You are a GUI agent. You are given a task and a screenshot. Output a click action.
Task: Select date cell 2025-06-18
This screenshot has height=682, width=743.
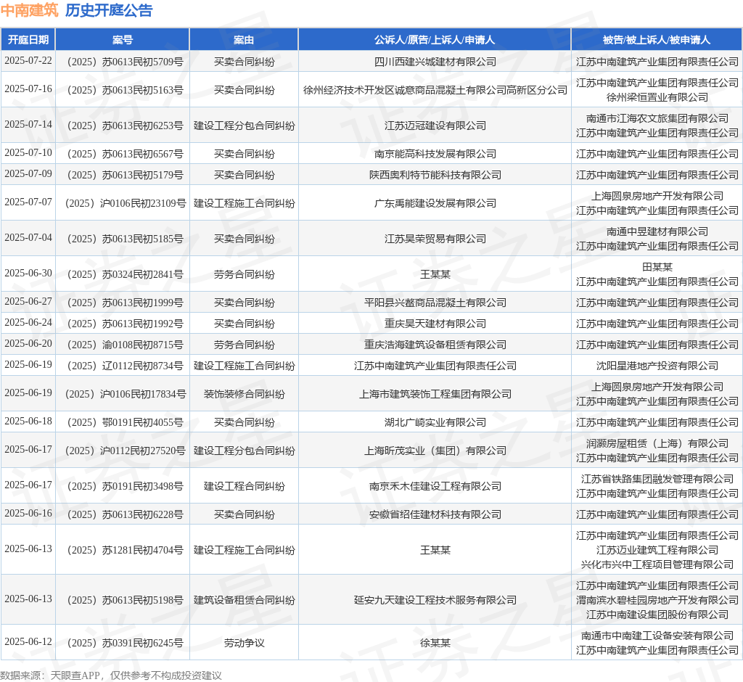pyautogui.click(x=28, y=422)
